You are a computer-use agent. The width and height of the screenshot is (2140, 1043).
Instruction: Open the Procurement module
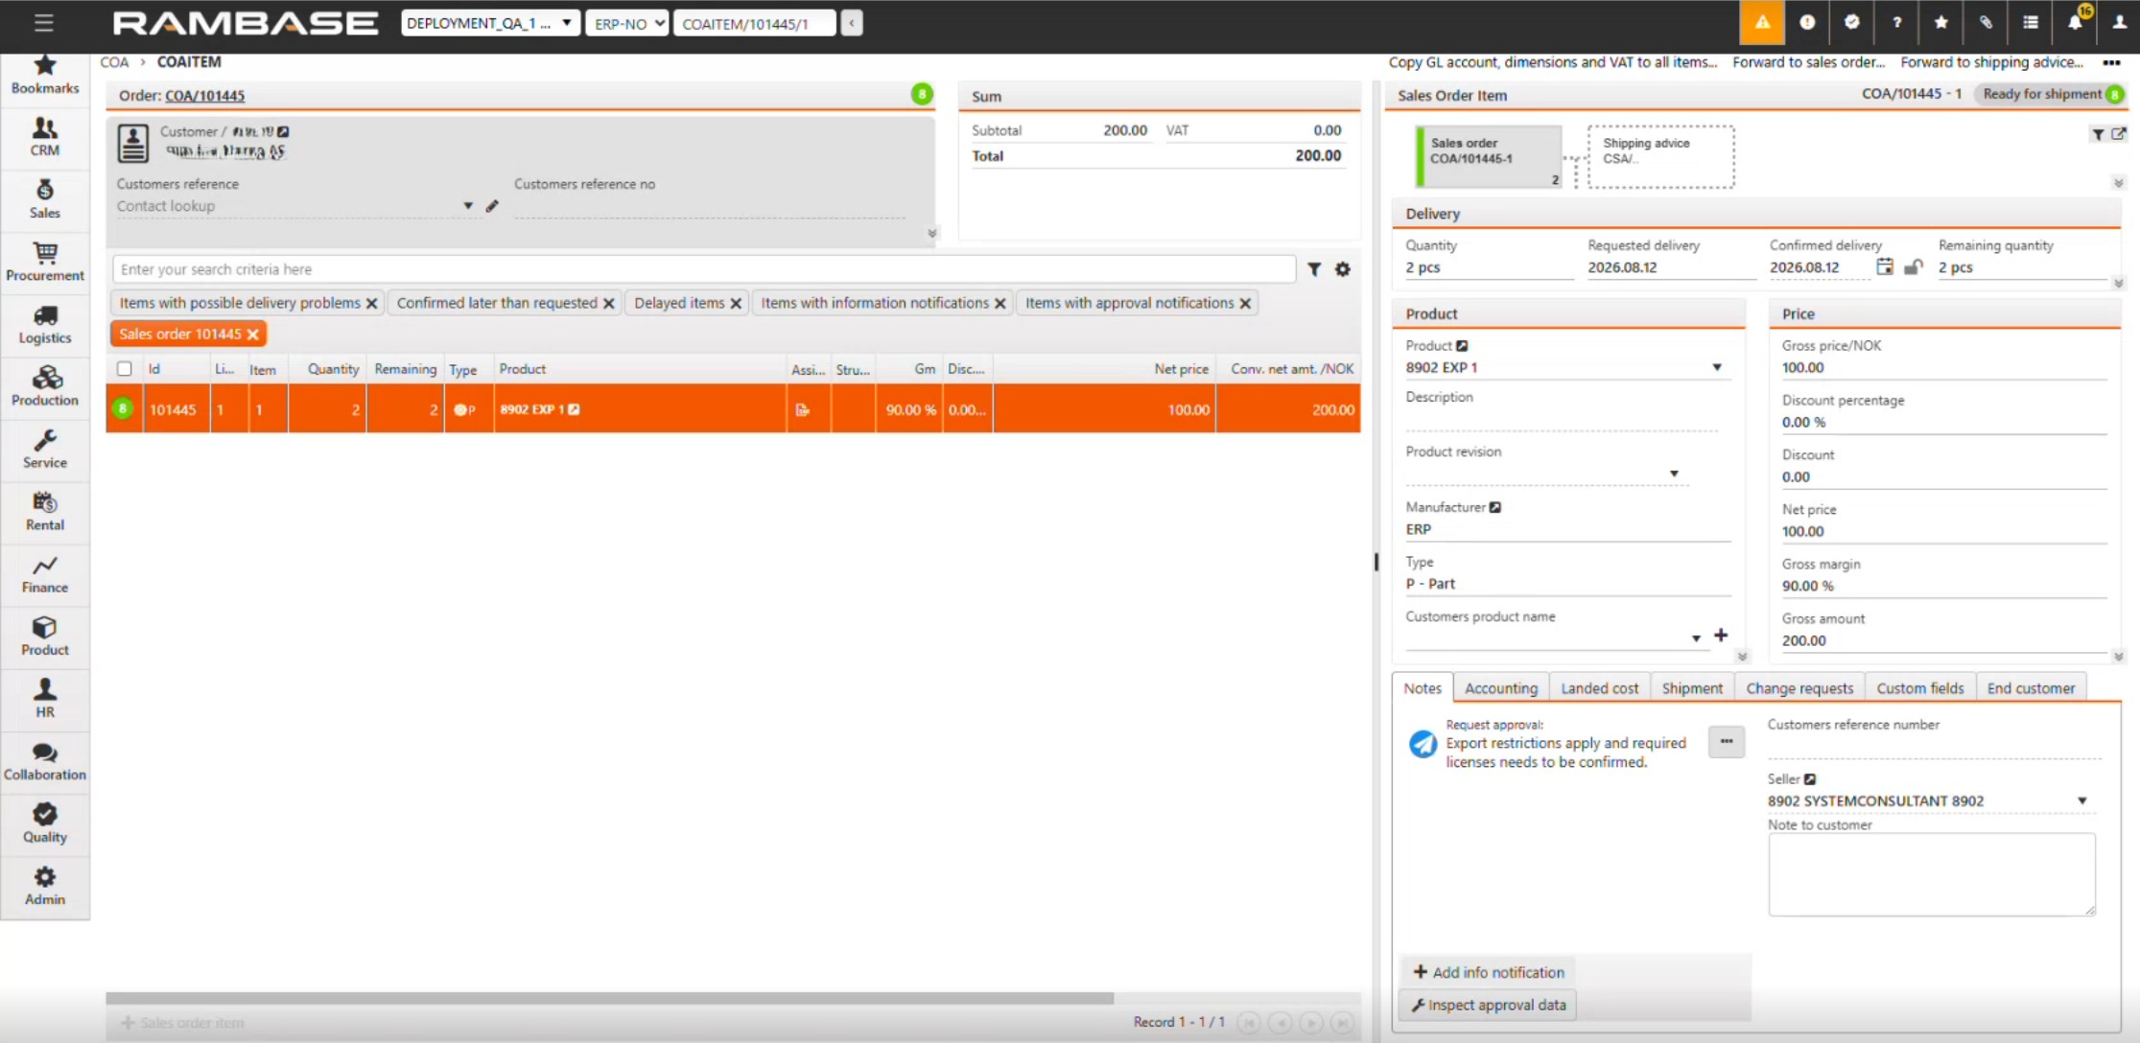[x=45, y=262]
